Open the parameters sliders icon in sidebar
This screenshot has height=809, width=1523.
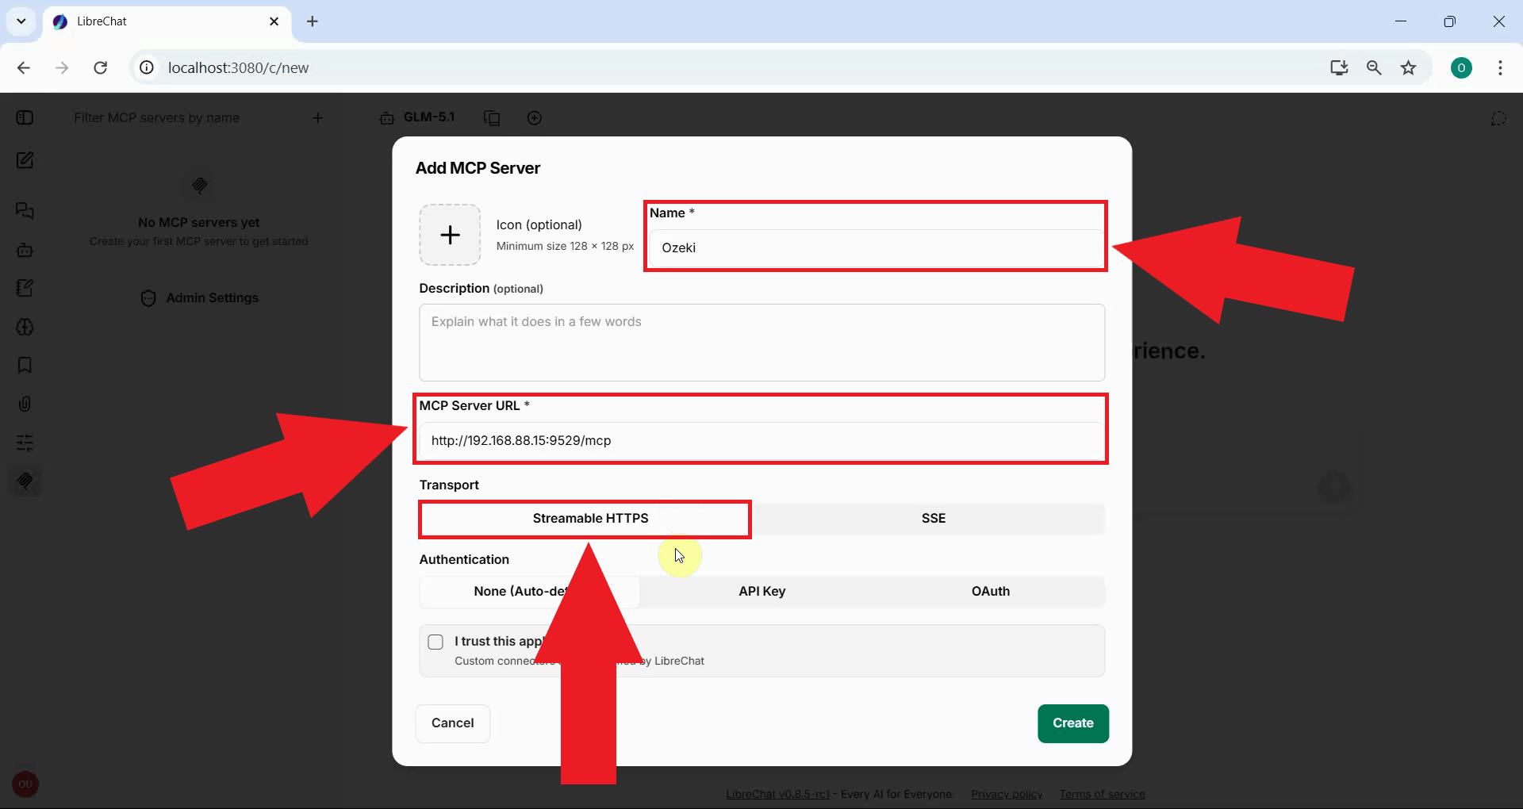pyautogui.click(x=25, y=443)
